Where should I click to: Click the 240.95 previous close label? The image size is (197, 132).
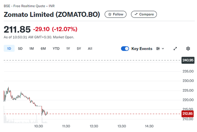pos(188,60)
